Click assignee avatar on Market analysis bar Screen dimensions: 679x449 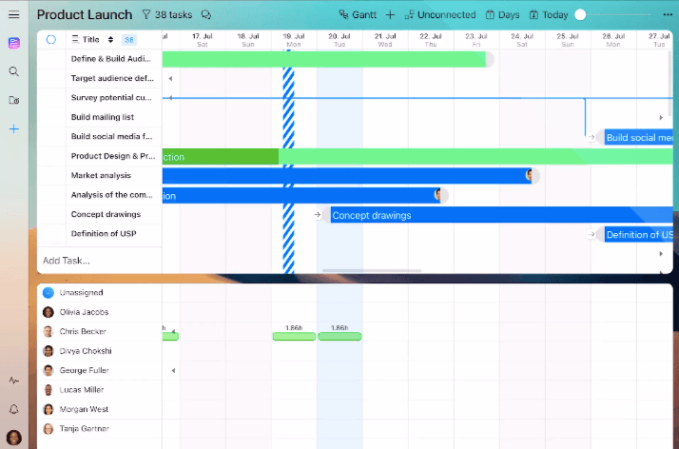coord(529,175)
